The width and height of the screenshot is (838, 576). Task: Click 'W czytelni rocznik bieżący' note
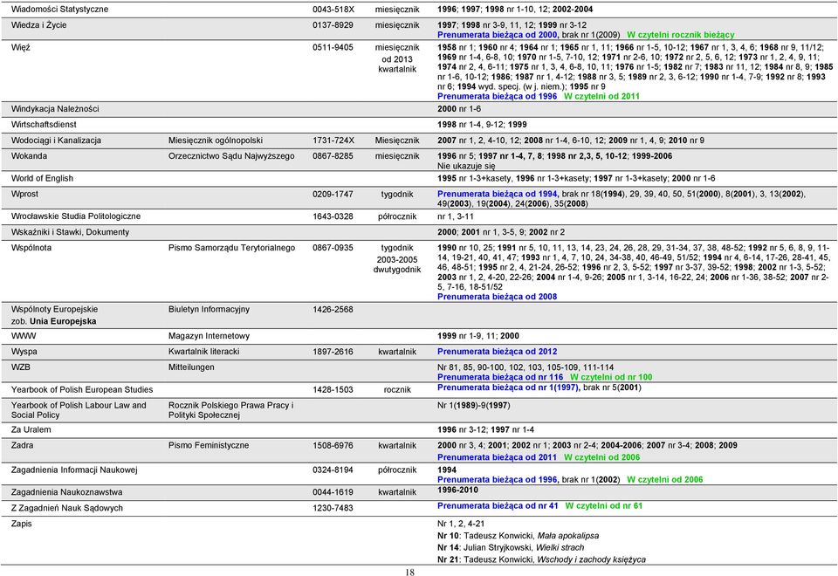point(680,35)
